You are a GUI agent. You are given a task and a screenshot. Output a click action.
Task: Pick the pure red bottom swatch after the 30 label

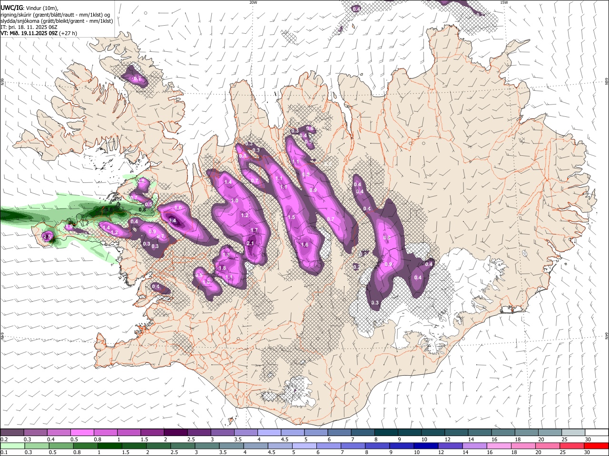(x=596, y=446)
